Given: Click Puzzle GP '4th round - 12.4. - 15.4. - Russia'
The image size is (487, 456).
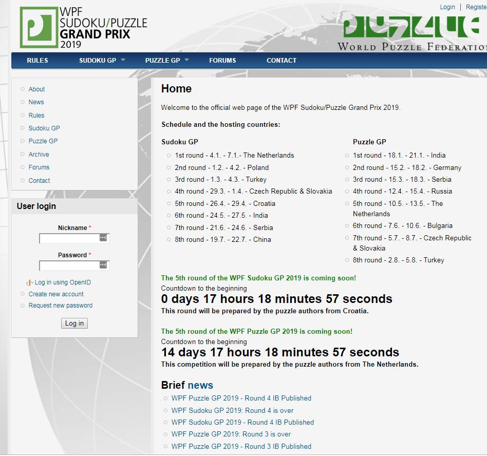Looking at the screenshot, I should tap(402, 191).
